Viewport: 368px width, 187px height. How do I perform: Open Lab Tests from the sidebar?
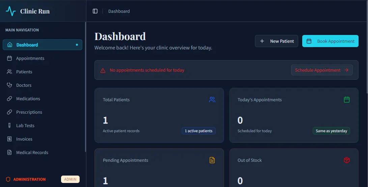(25, 125)
